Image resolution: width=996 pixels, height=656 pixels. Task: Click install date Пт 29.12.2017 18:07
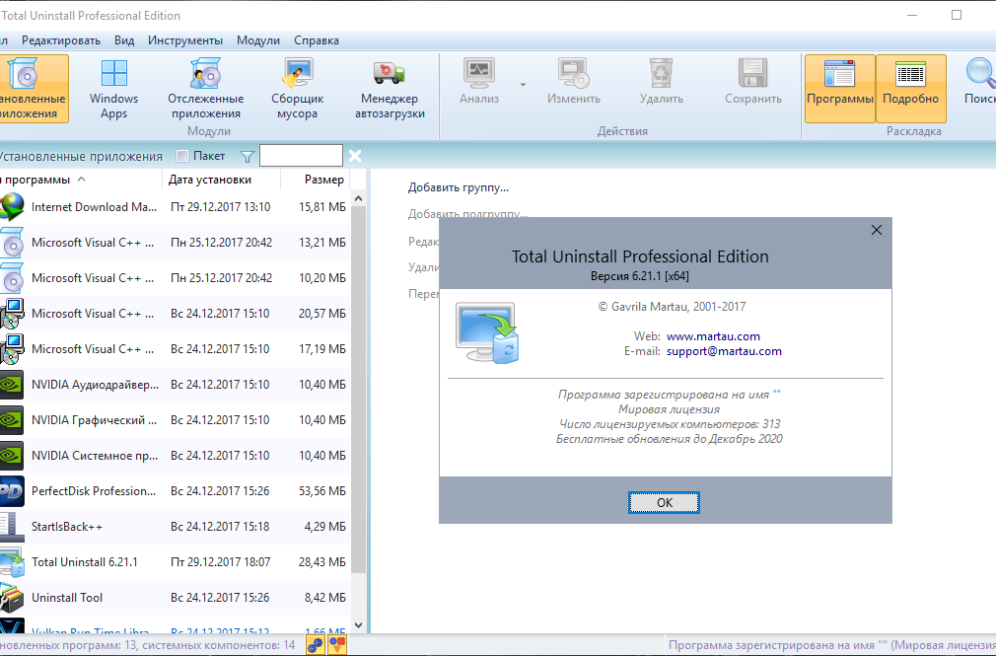pyautogui.click(x=221, y=562)
